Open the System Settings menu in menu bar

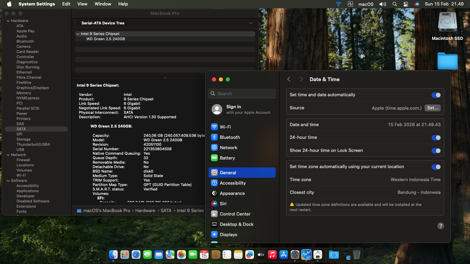coord(37,4)
